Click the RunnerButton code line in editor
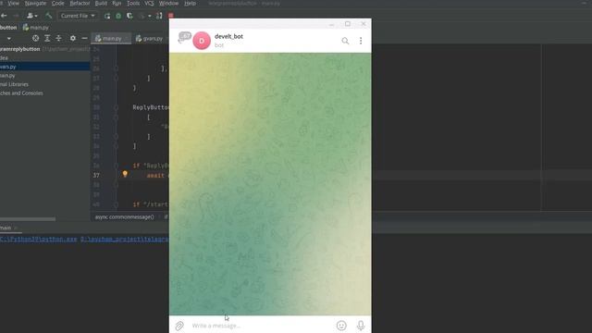Image resolution: width=592 pixels, height=333 pixels. (x=151, y=107)
